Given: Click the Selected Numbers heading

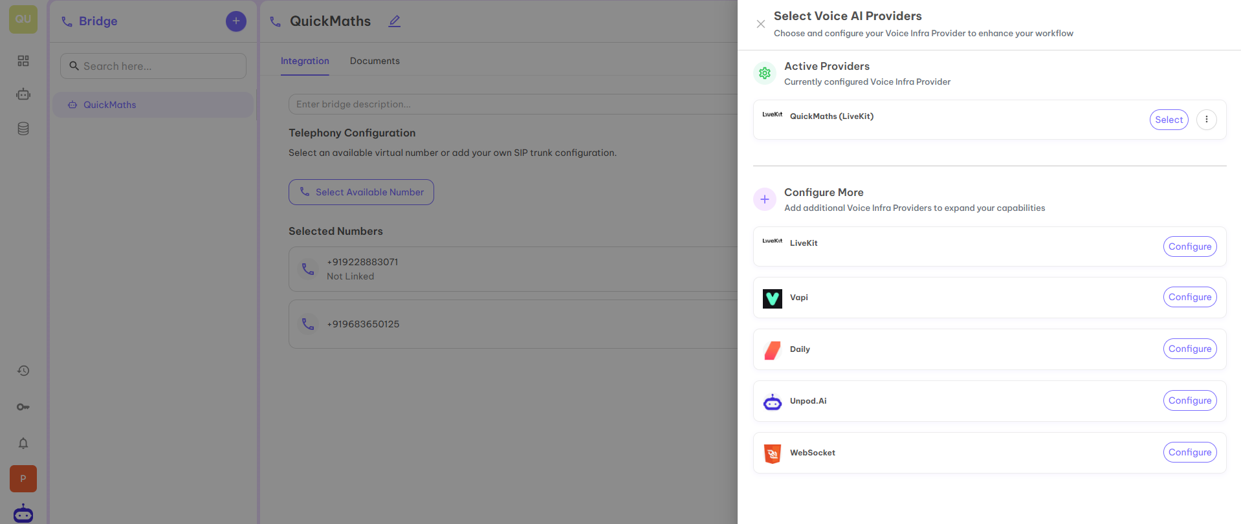Looking at the screenshot, I should click(x=336, y=231).
